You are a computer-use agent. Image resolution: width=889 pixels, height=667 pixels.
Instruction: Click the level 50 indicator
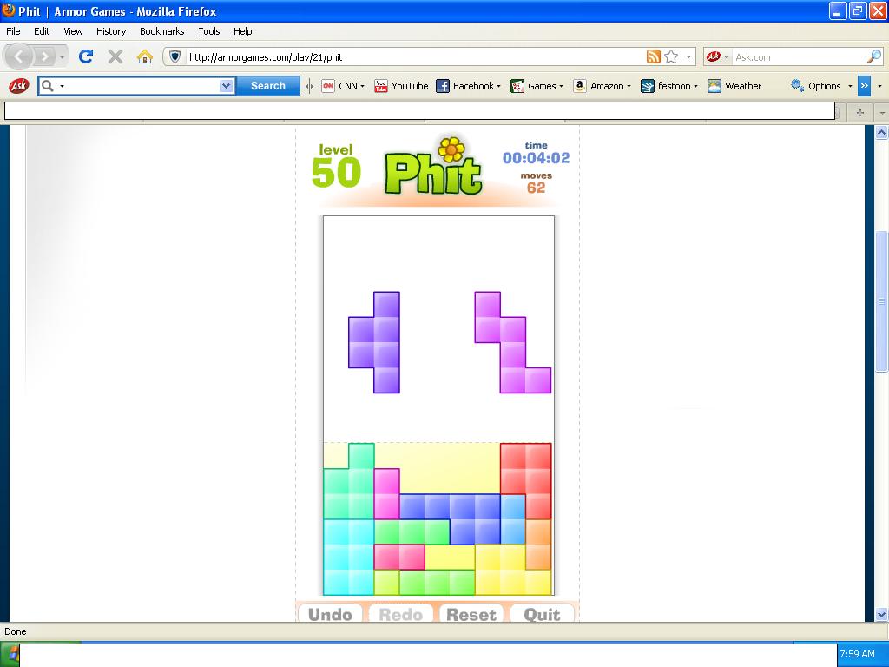(336, 166)
